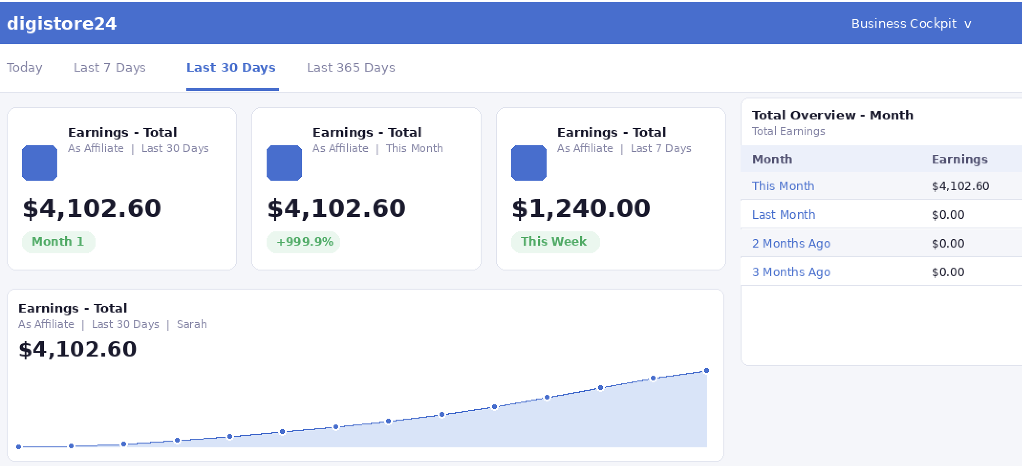Click the +999.9% green badge
Screen dimensions: 1022x466
(x=303, y=242)
